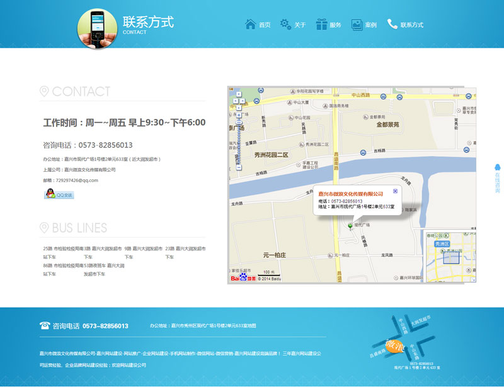Click the bold 金都景苑 area label
The height and width of the screenshot is (387, 504).
point(387,125)
